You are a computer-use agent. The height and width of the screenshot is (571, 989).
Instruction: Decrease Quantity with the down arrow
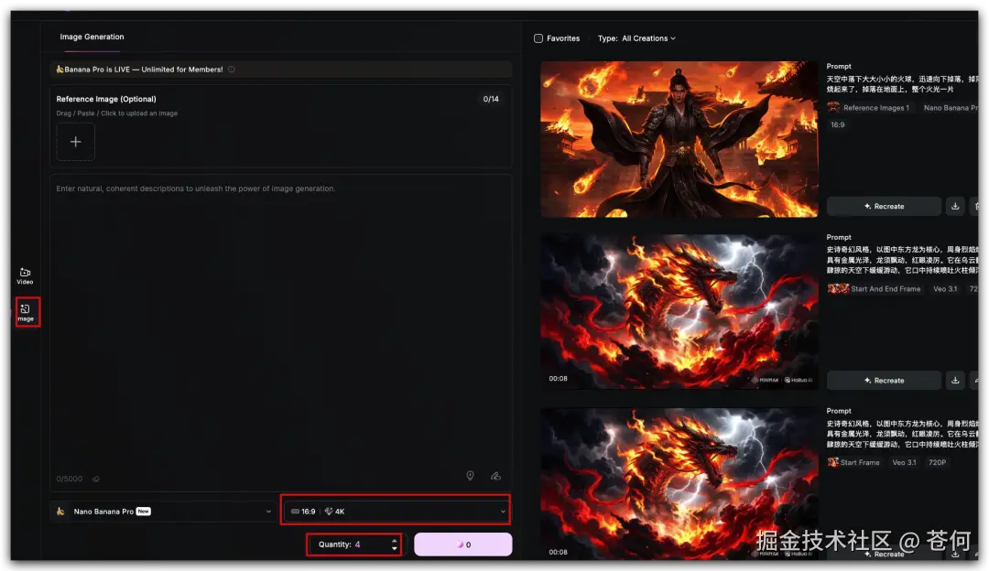pos(394,548)
